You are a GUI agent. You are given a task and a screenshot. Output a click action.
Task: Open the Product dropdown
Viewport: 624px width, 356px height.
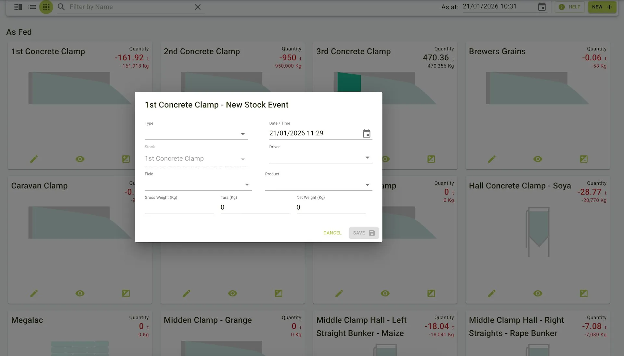coord(318,184)
